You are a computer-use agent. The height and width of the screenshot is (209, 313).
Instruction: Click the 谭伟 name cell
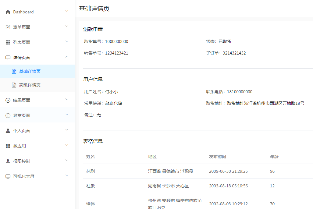91,204
